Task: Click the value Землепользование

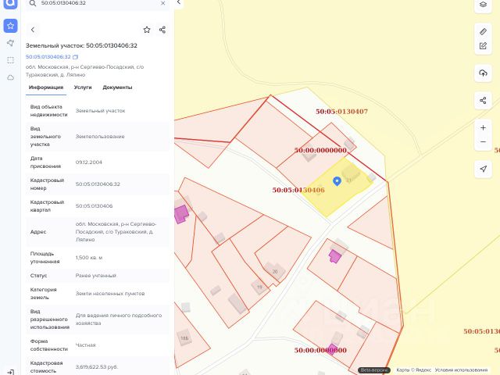Action: coord(100,137)
